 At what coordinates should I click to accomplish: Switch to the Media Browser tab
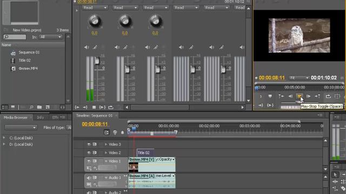[x=16, y=117]
